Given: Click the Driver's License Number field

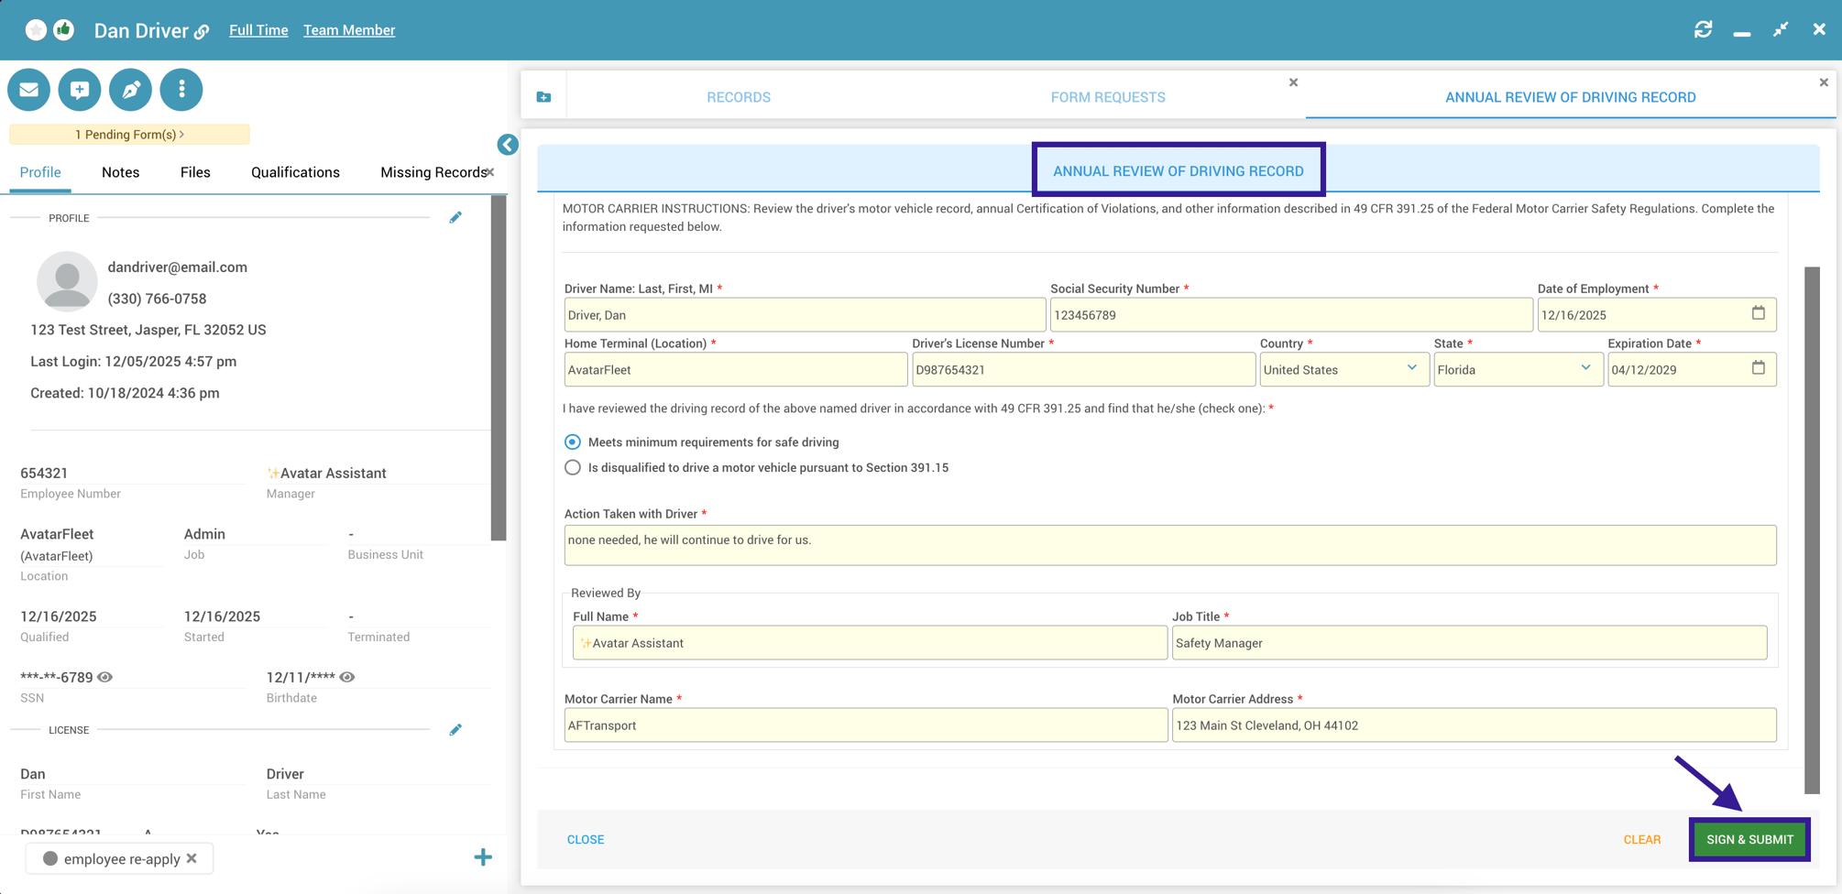Looking at the screenshot, I should pos(1083,370).
